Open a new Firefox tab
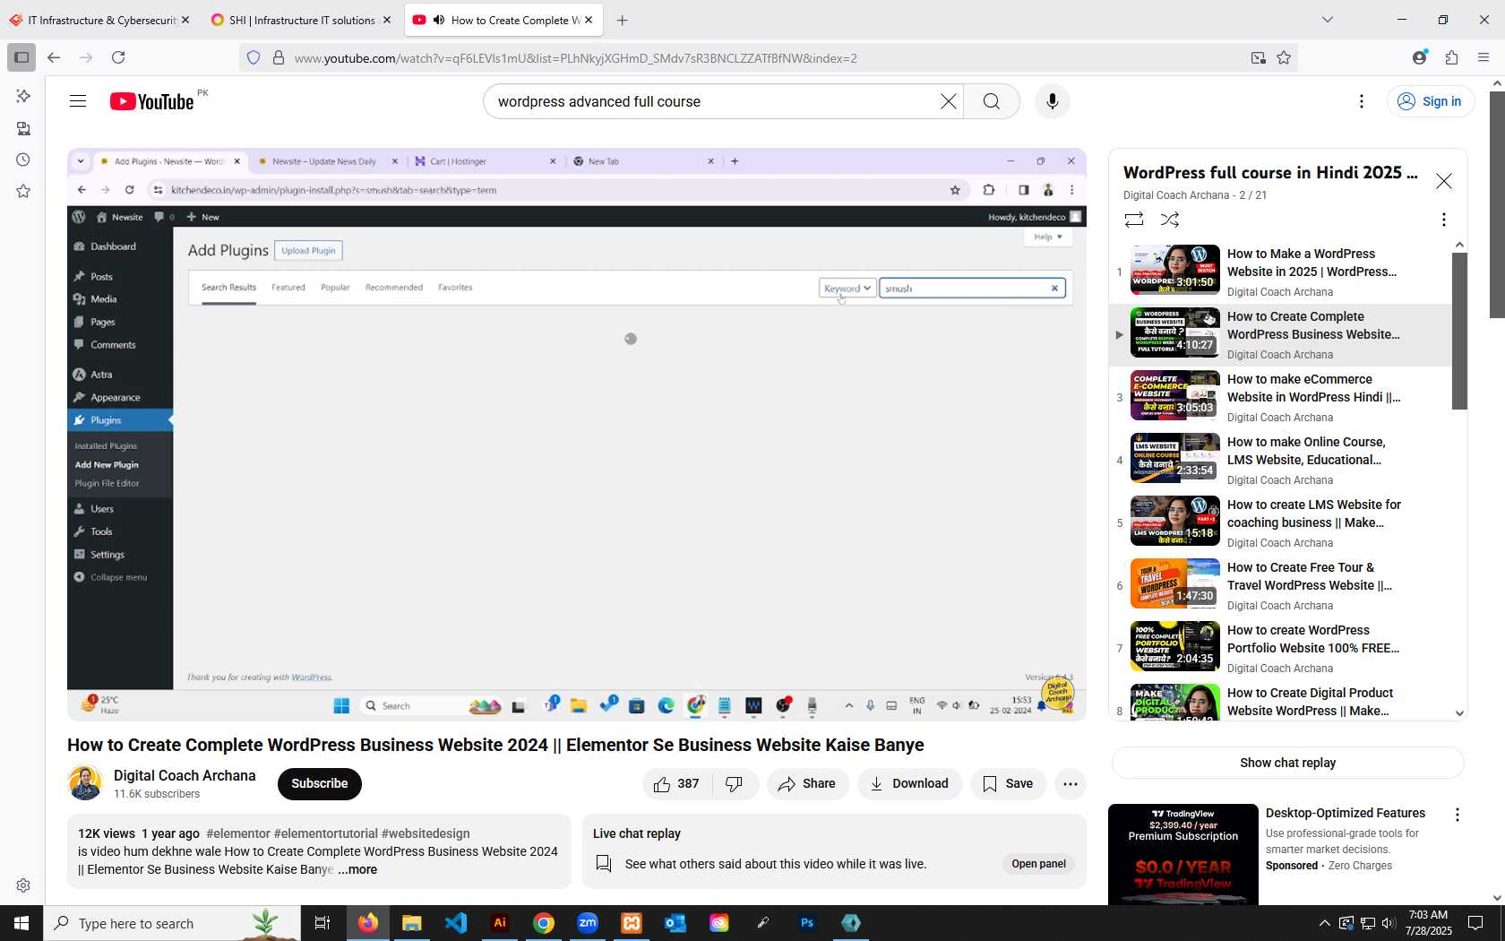 pyautogui.click(x=622, y=20)
